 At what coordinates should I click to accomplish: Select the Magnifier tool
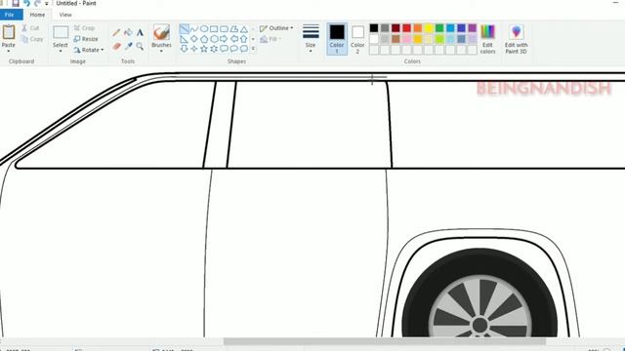(140, 46)
